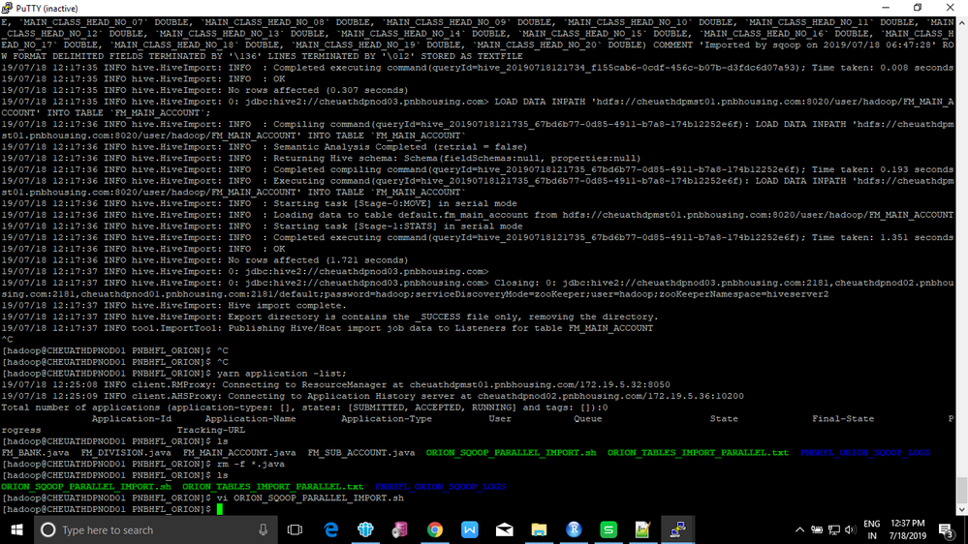Click the 'rm -f *.java' command text
Screen dimensions: 968x544
point(251,464)
